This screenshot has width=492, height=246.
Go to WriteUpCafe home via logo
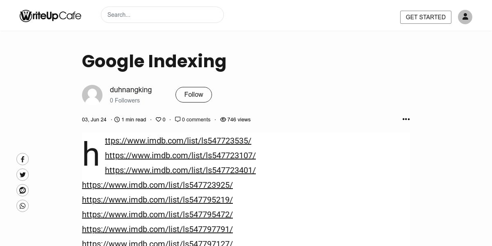click(x=50, y=16)
